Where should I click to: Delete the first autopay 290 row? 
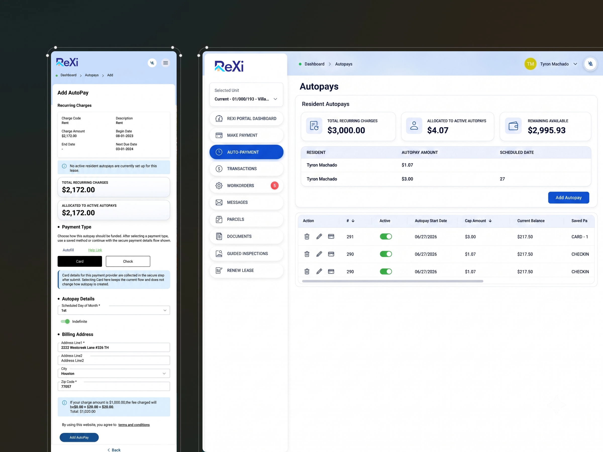click(x=307, y=254)
